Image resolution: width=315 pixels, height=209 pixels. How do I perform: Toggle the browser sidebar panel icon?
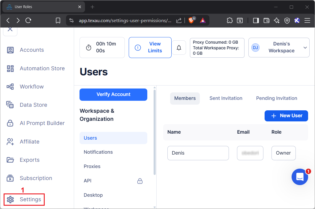click(x=256, y=20)
